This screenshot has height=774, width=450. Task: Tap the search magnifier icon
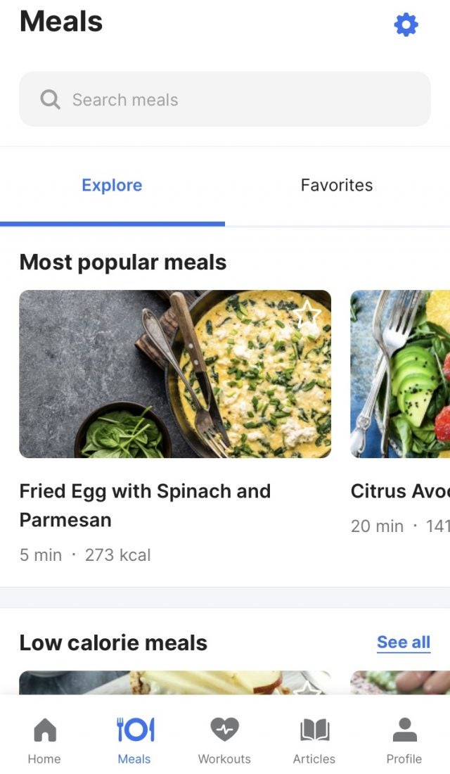coord(50,99)
